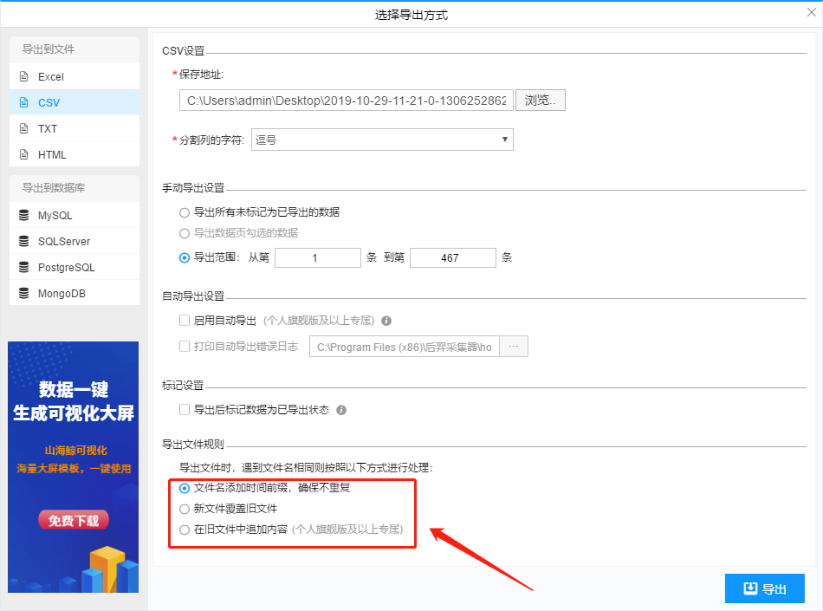Select 文件名添加时间前缀 radio
The image size is (823, 611).
(x=185, y=488)
